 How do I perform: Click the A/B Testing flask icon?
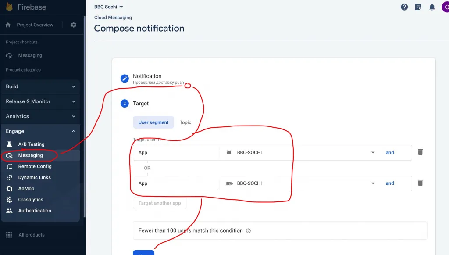pyautogui.click(x=9, y=144)
